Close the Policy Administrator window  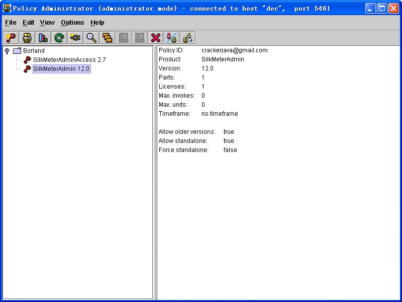pyautogui.click(x=393, y=9)
